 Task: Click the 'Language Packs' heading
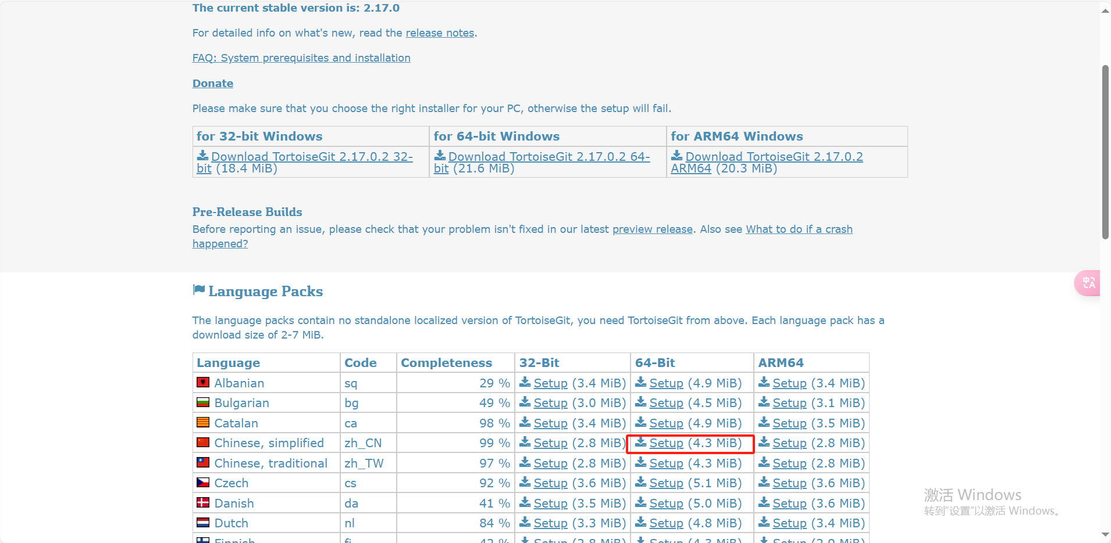click(x=266, y=292)
